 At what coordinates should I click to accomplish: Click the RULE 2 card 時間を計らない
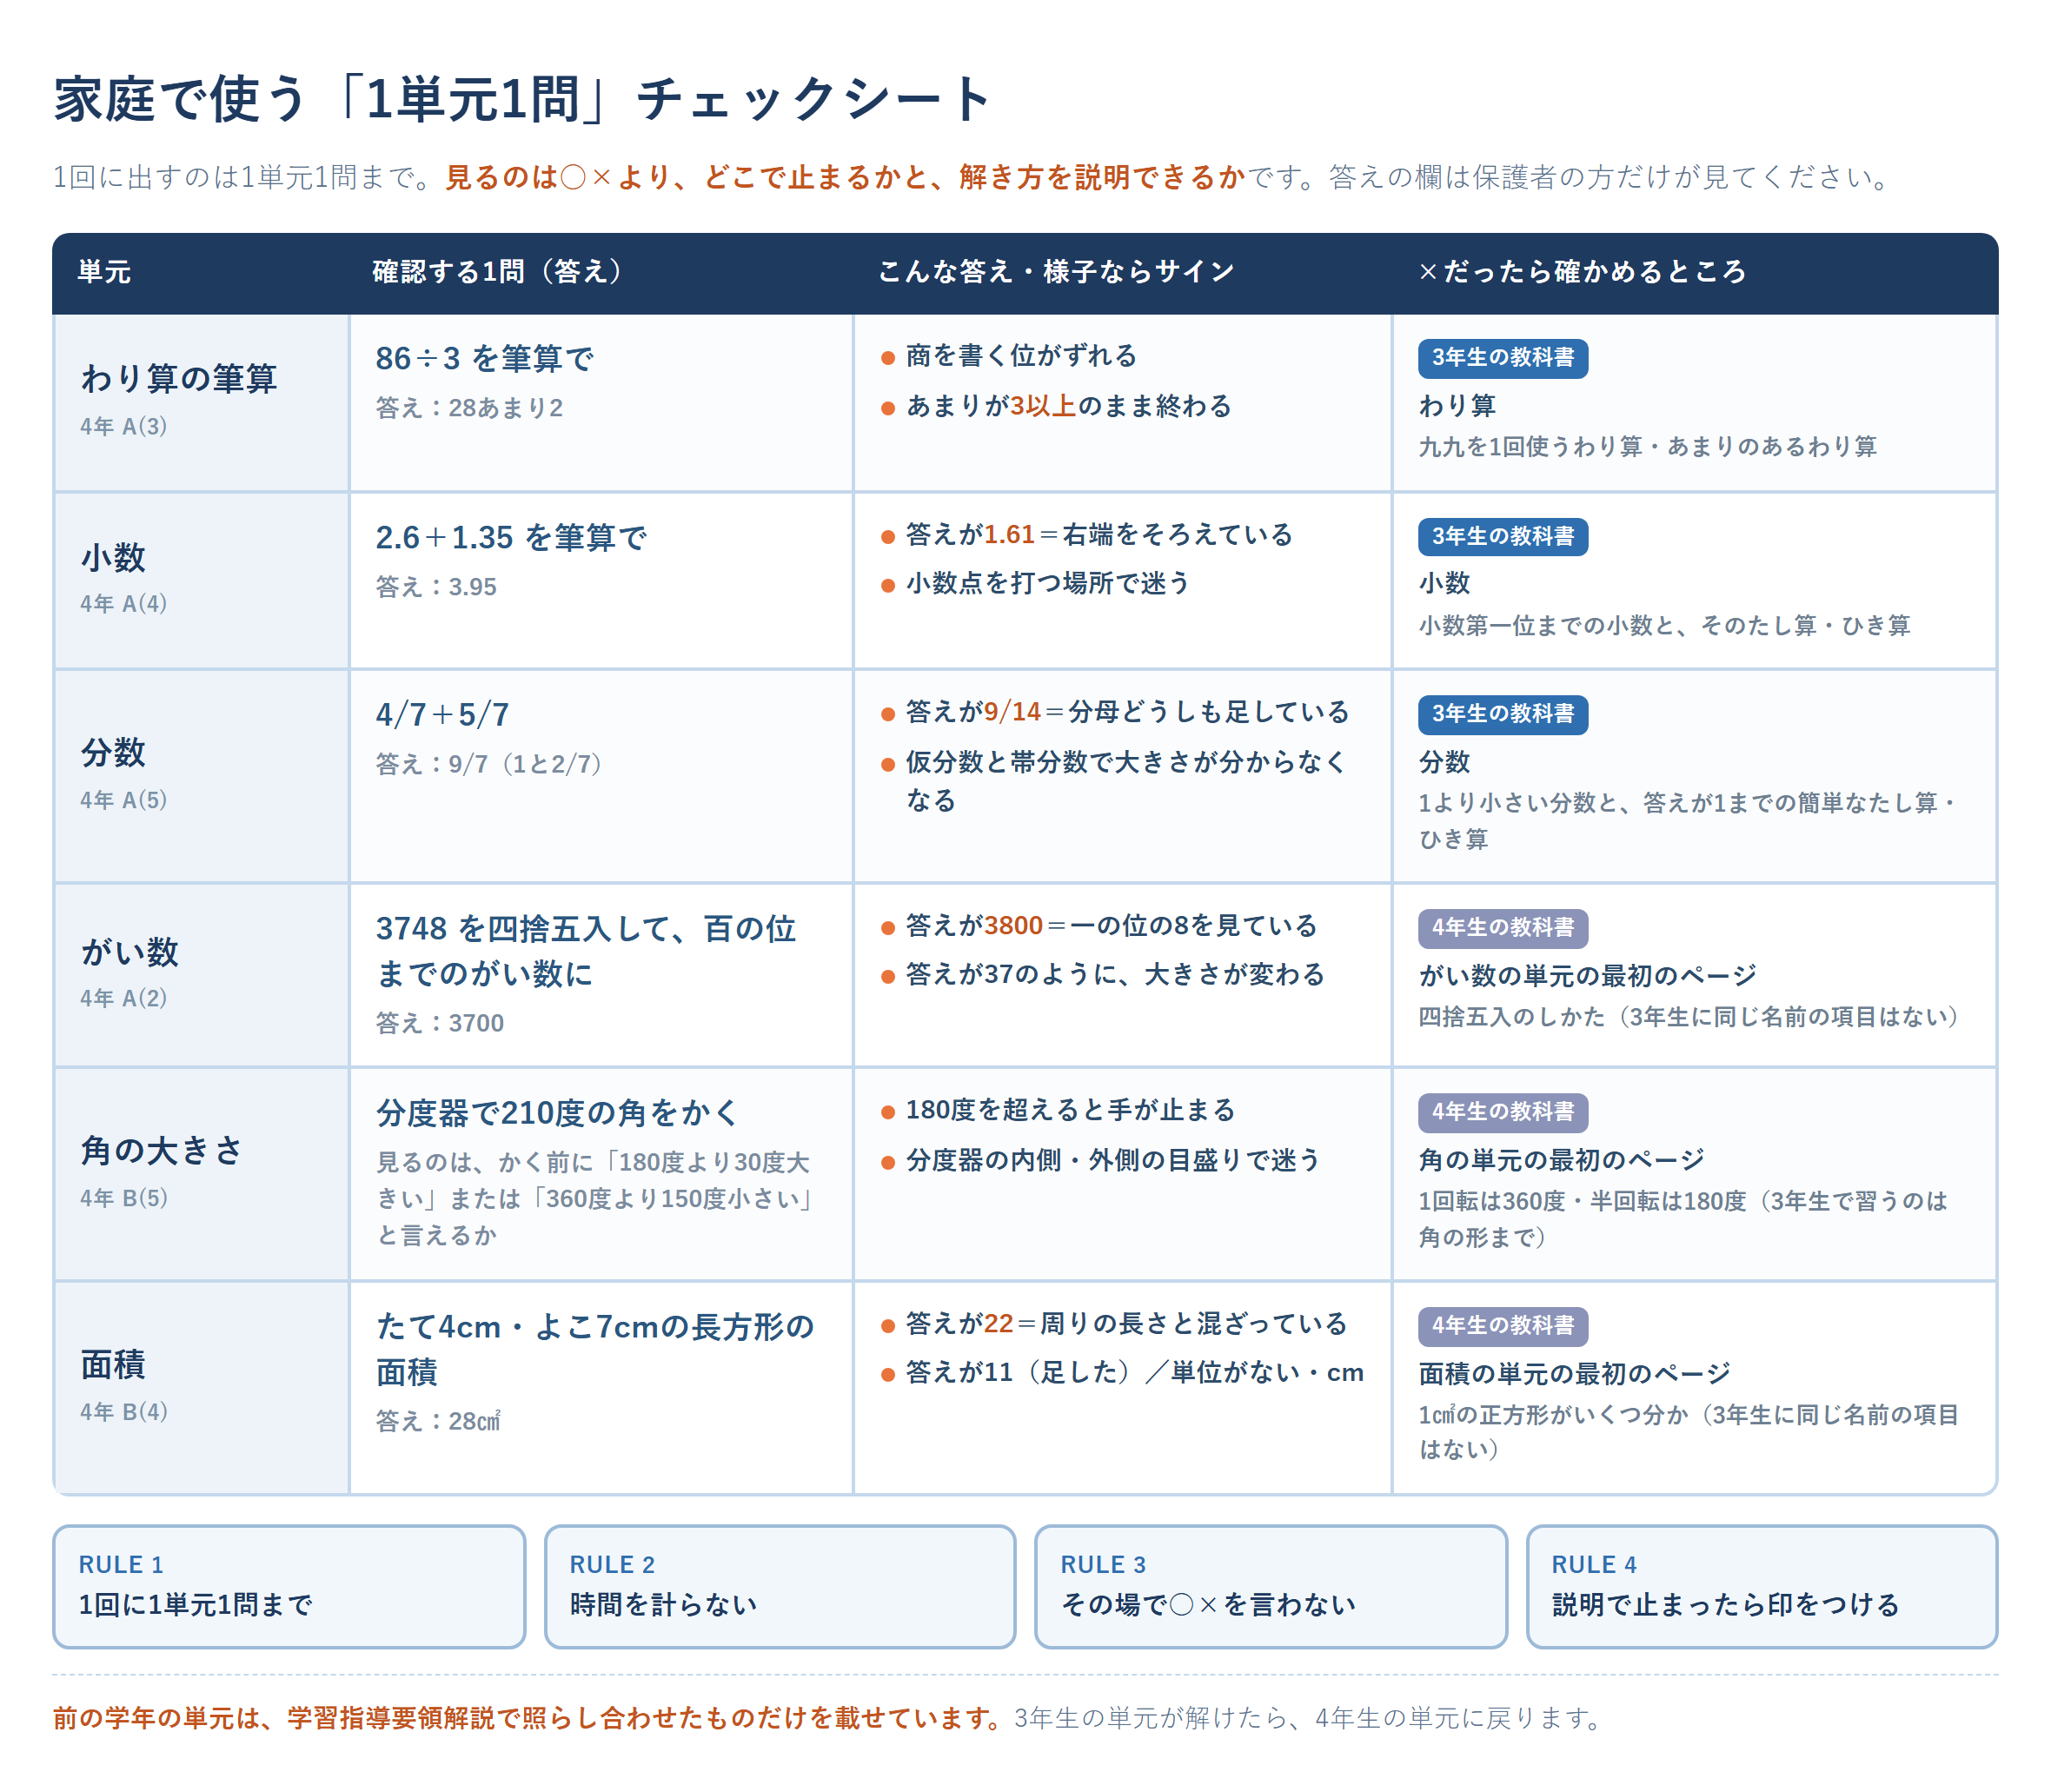pos(780,1587)
